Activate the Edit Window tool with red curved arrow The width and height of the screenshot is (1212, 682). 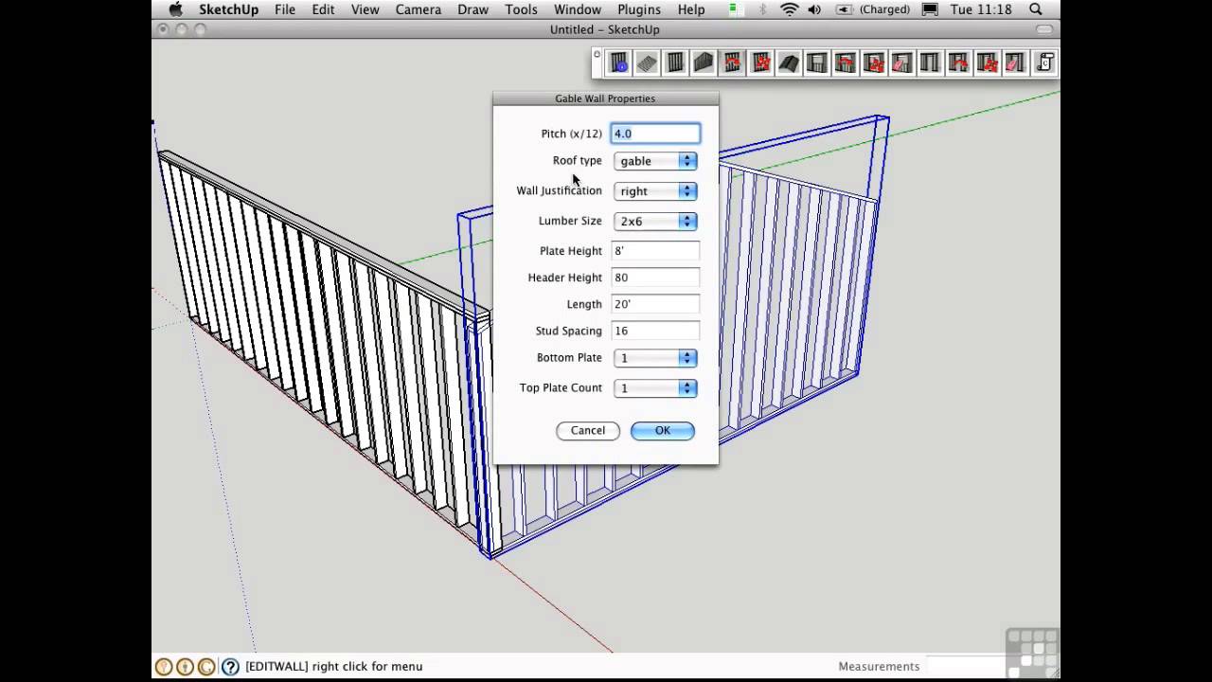click(x=846, y=63)
